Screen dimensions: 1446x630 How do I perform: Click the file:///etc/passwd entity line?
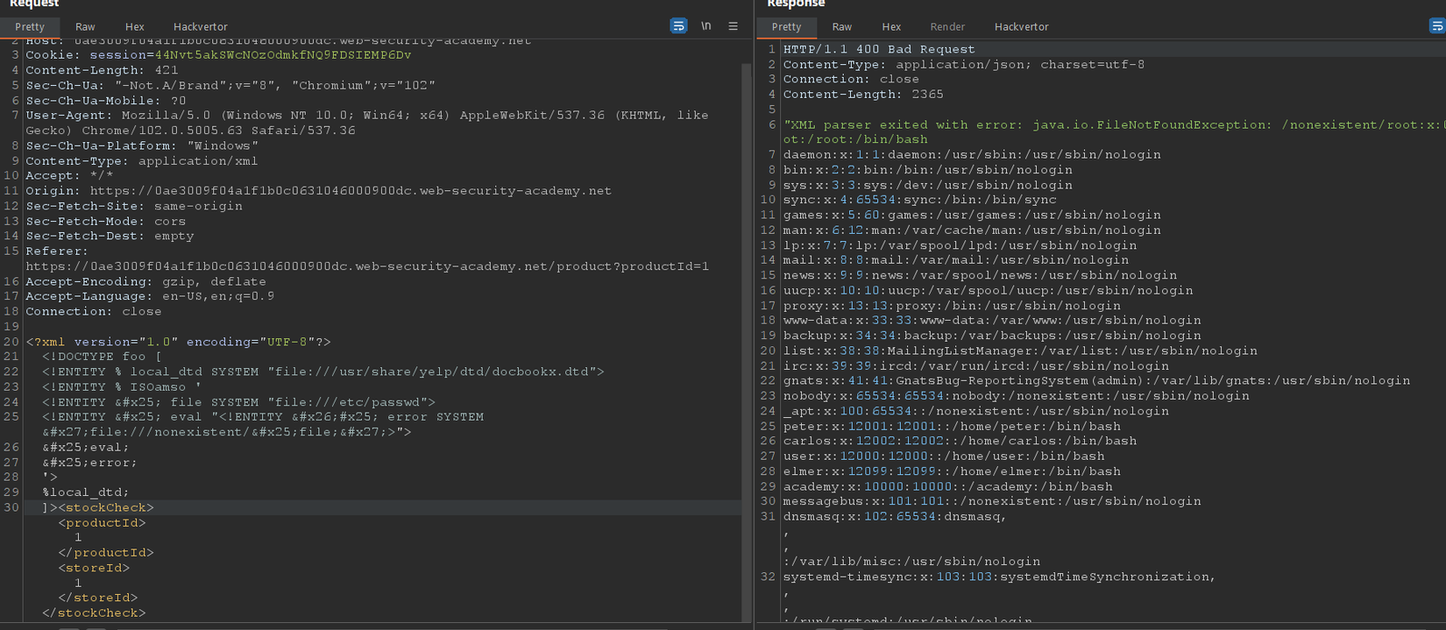click(x=238, y=402)
